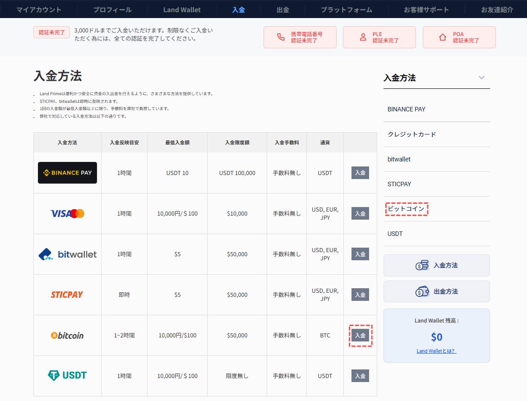Open the お客様サポート menu
Viewport: 527px width, 401px height.
(426, 9)
